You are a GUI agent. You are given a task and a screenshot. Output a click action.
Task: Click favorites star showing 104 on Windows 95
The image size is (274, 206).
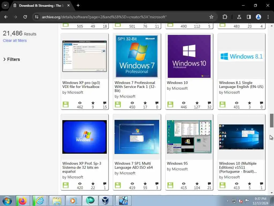(197, 183)
